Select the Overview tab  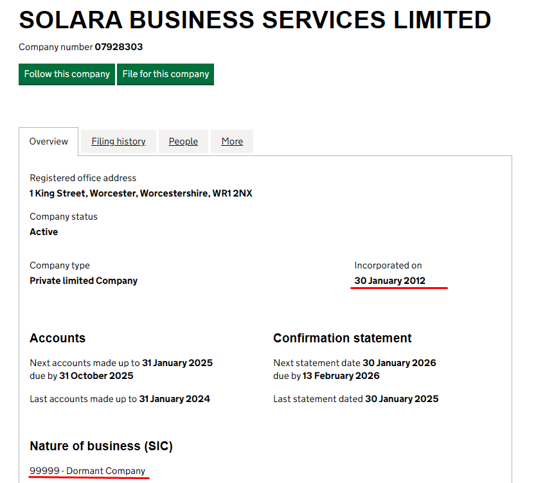pos(49,141)
